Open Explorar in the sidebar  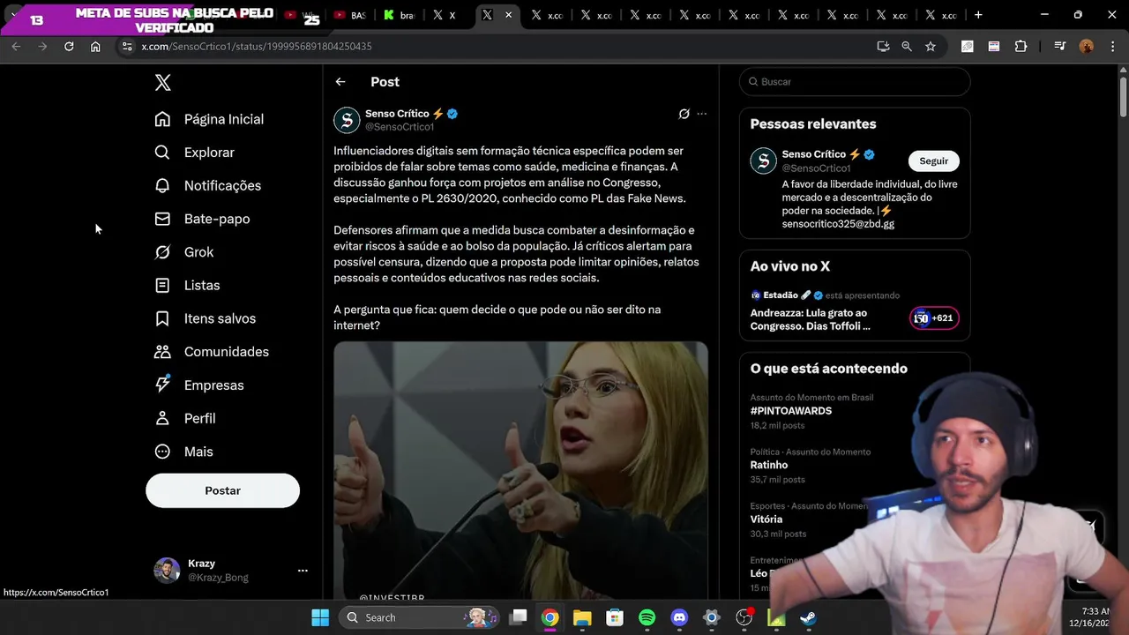194,153
